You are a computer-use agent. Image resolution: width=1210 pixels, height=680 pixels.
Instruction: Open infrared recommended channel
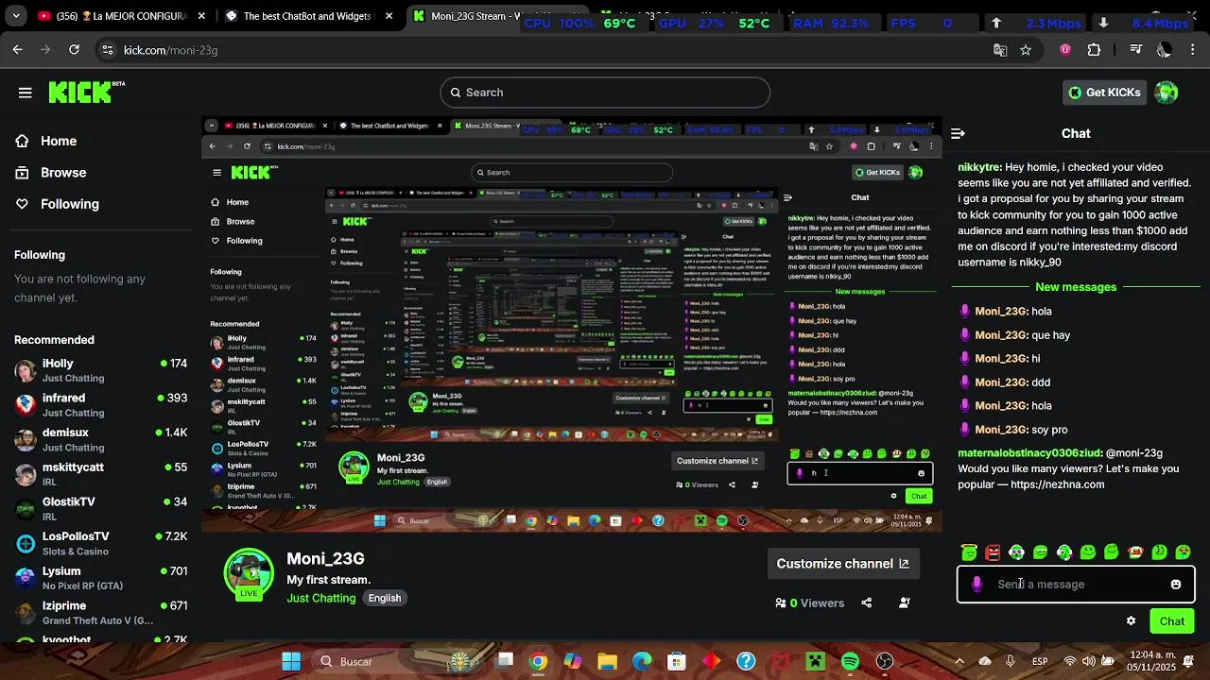(x=100, y=406)
